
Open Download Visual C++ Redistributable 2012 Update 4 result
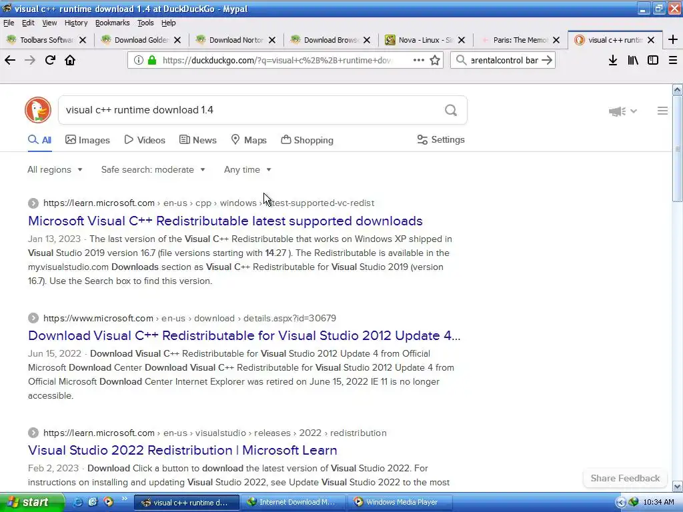(244, 336)
